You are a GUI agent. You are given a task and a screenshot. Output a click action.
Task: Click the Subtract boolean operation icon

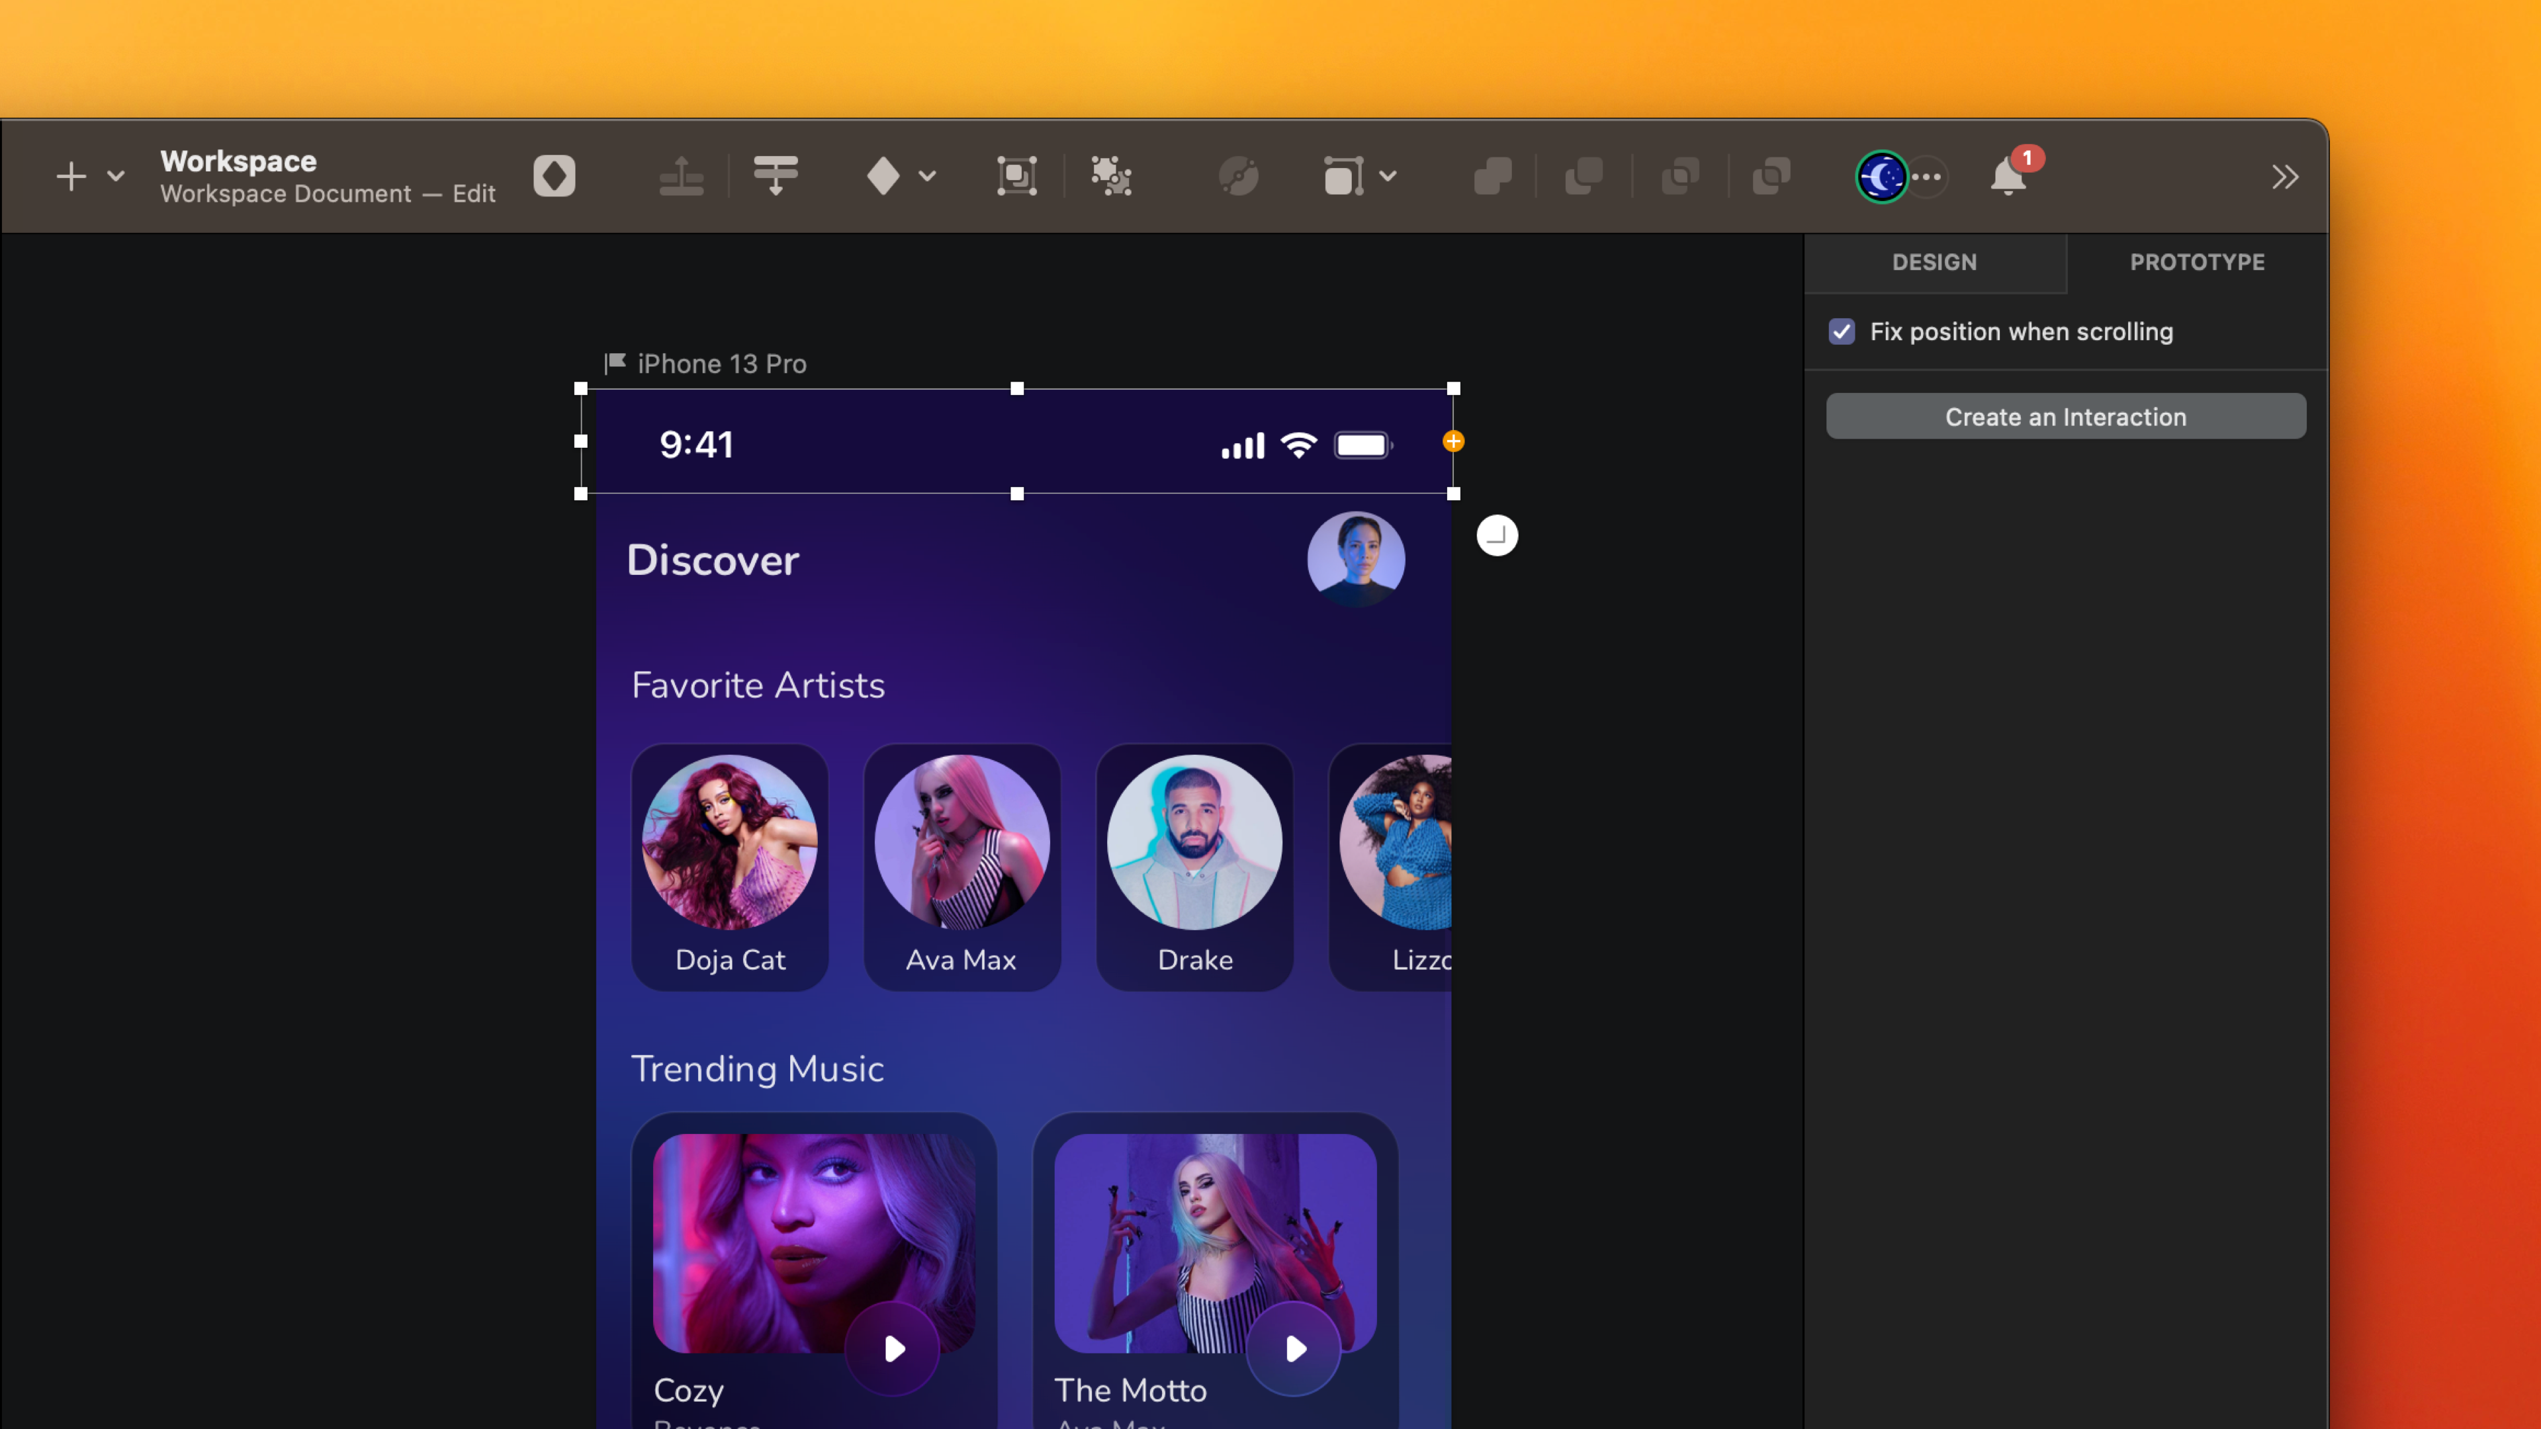pyautogui.click(x=1584, y=177)
